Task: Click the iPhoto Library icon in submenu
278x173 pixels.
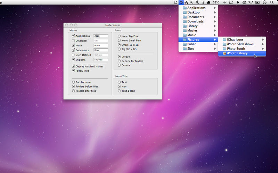Action: click(224, 53)
